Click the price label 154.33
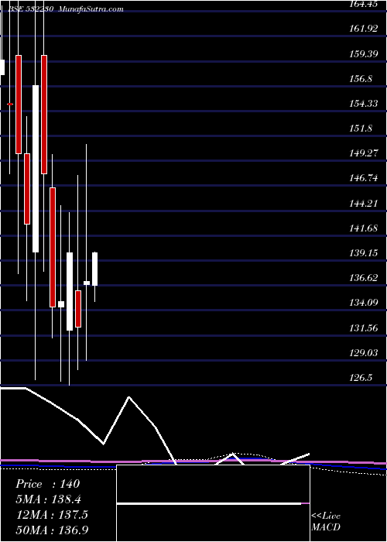 364,103
